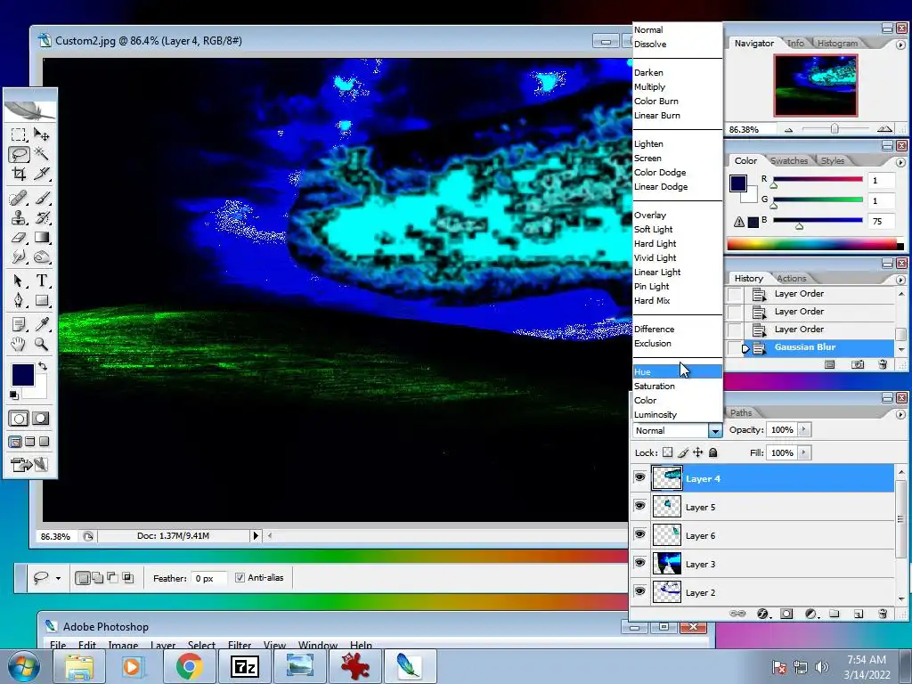Open the Fill slider arrow

click(804, 452)
